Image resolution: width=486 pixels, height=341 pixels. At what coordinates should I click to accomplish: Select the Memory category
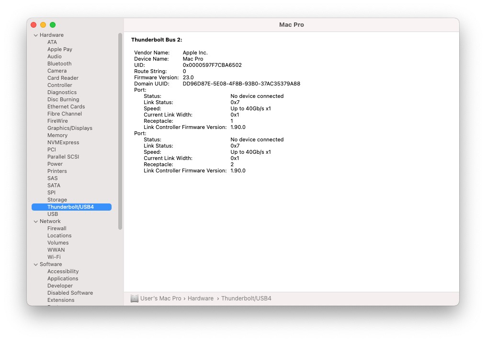click(57, 135)
